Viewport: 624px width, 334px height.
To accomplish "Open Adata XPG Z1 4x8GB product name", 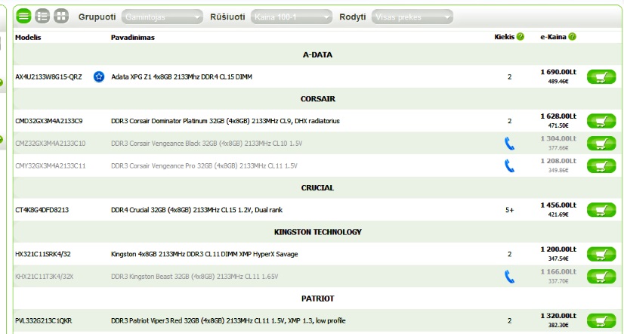I will (181, 77).
